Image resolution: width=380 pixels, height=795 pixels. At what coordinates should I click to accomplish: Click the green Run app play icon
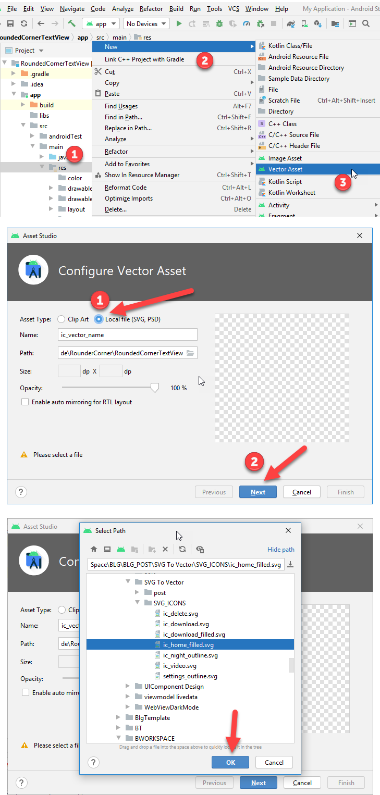[x=179, y=23]
